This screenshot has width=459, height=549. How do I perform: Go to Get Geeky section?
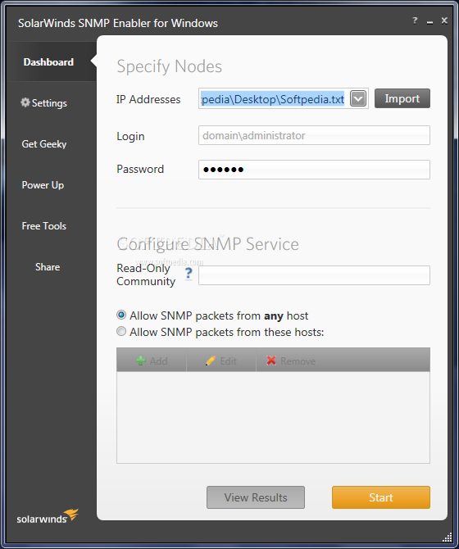(44, 144)
